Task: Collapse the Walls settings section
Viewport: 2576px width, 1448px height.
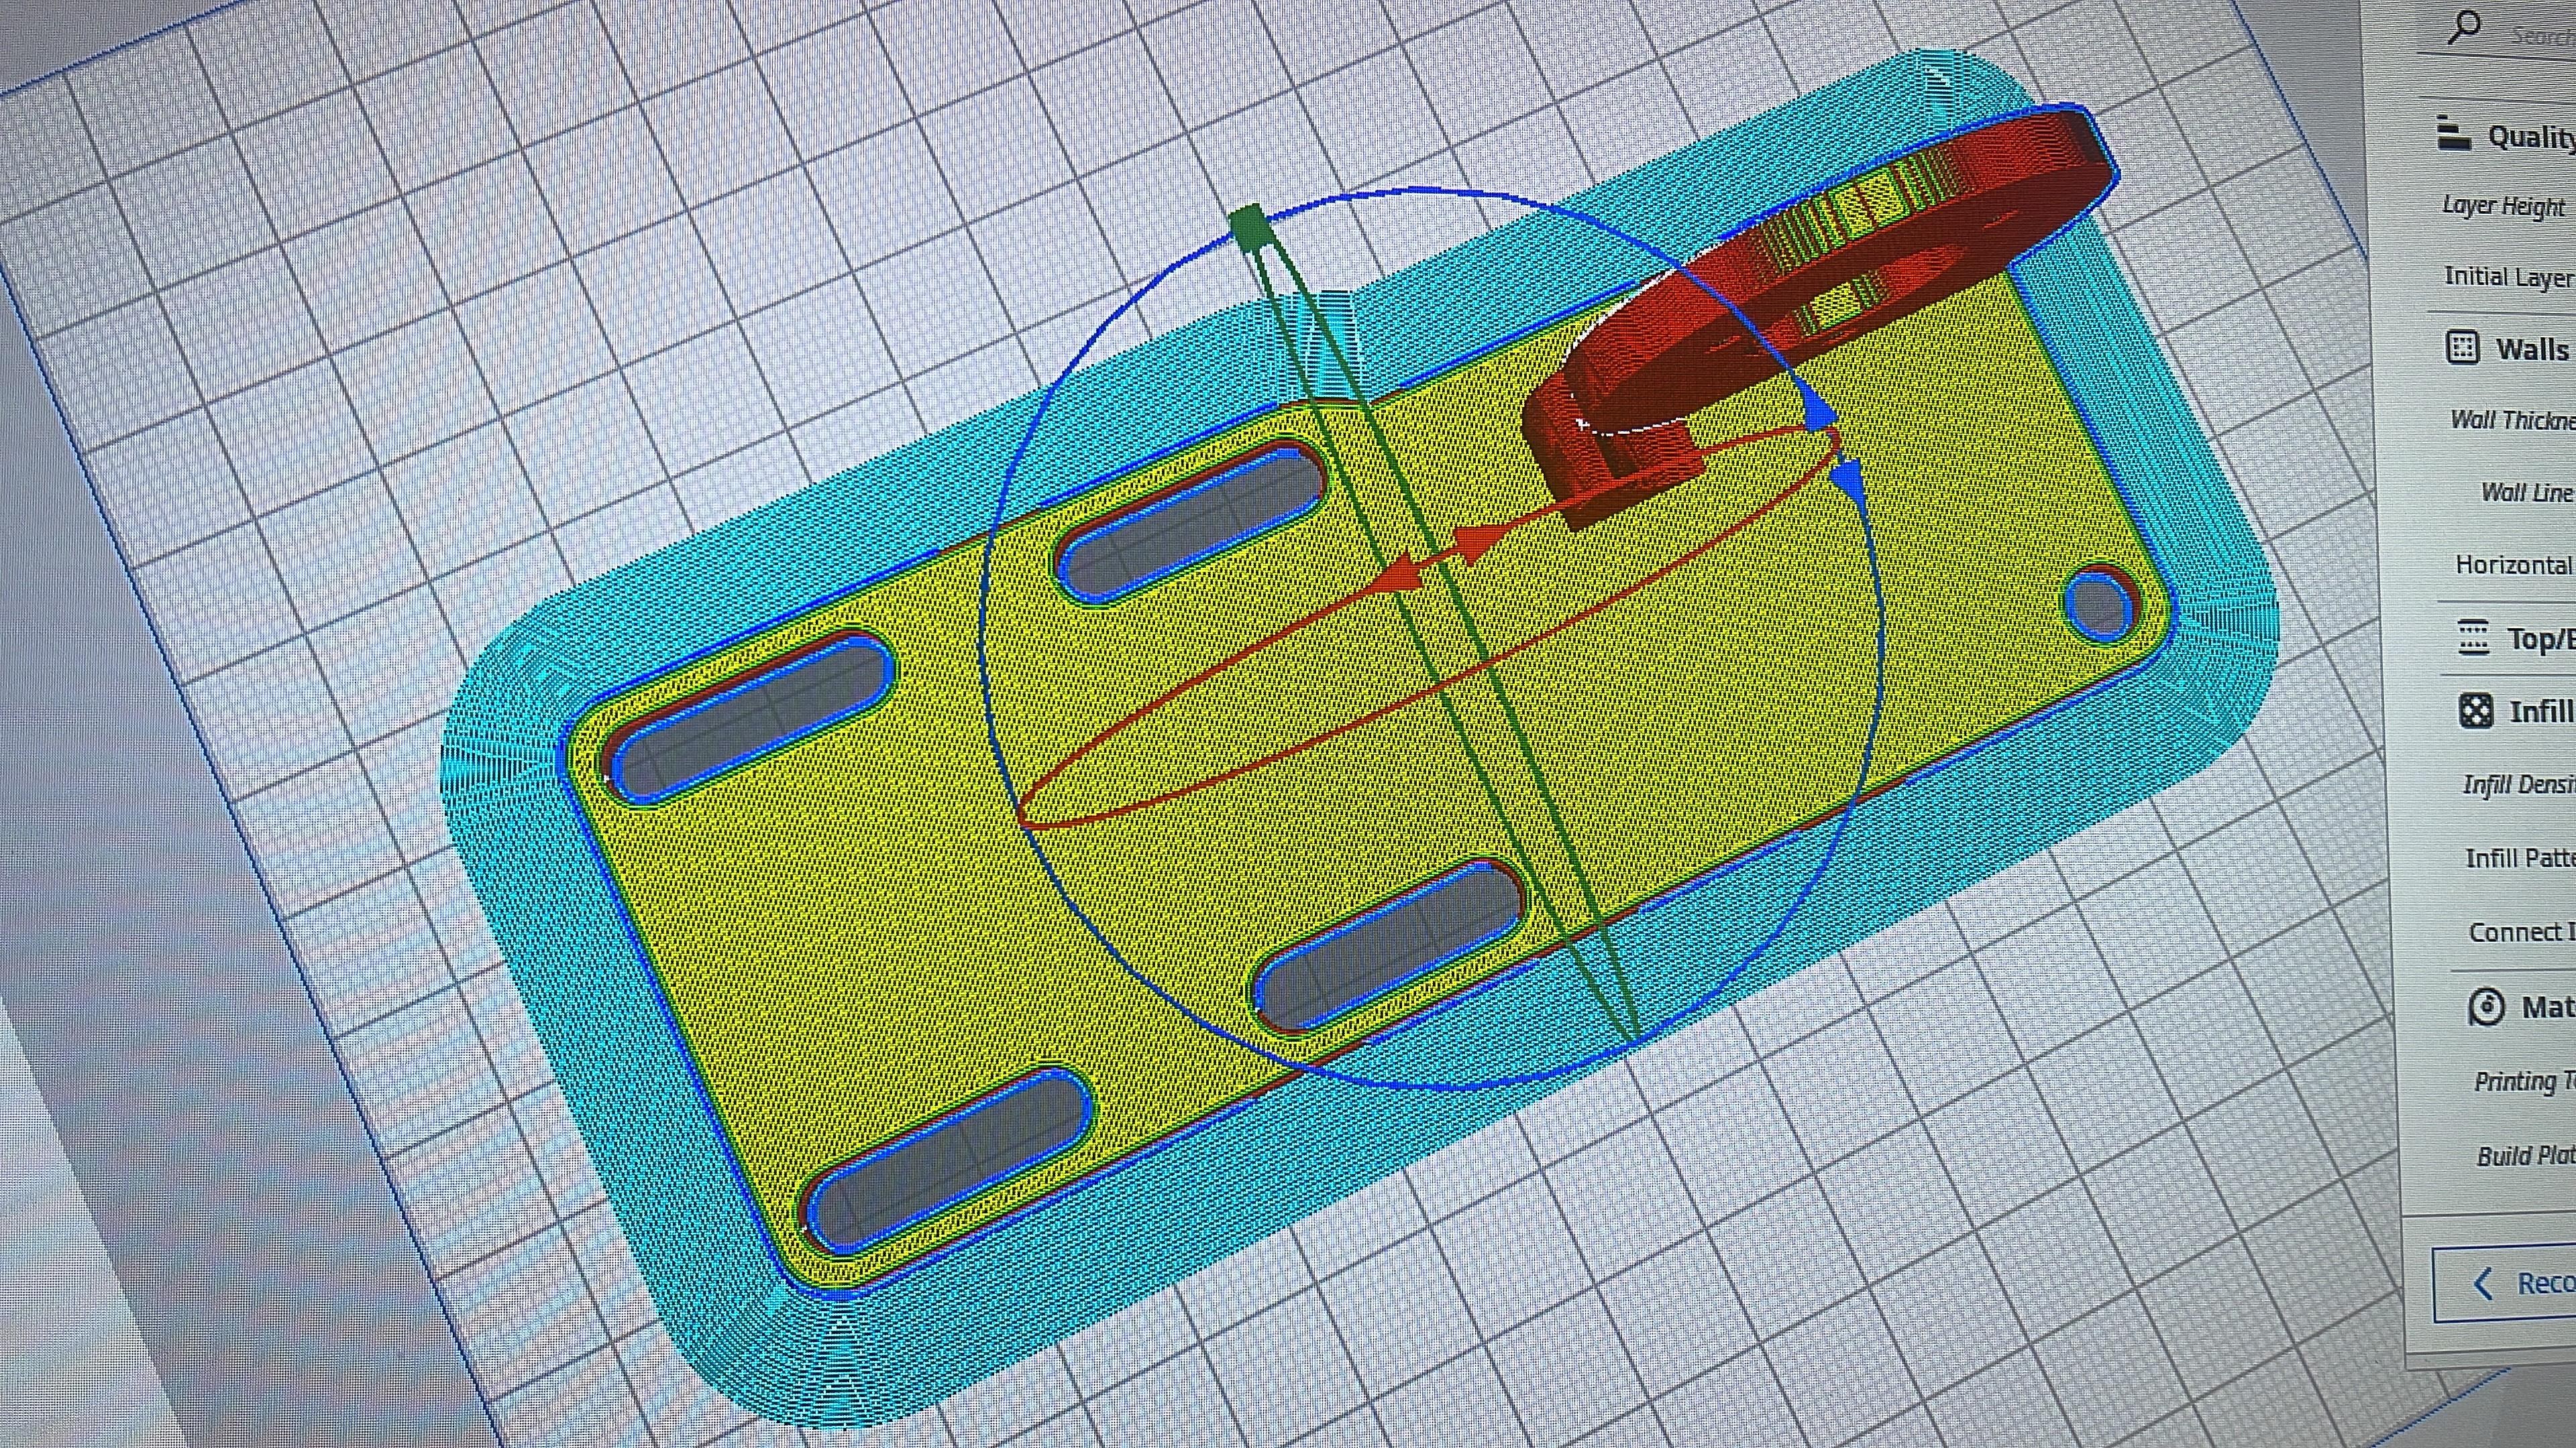Action: coord(2532,349)
